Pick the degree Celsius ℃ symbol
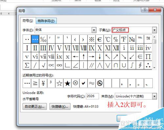This screenshot has width=164, height=130. [x=108, y=39]
